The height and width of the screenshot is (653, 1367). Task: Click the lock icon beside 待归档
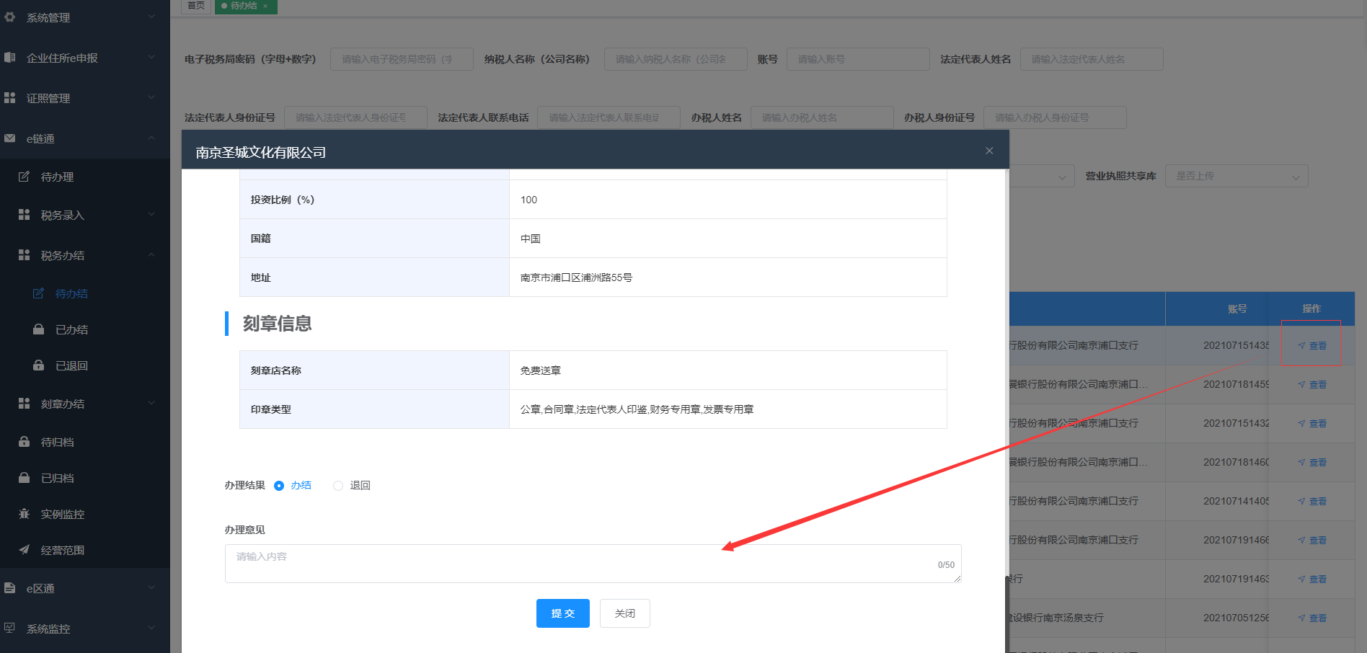point(25,442)
